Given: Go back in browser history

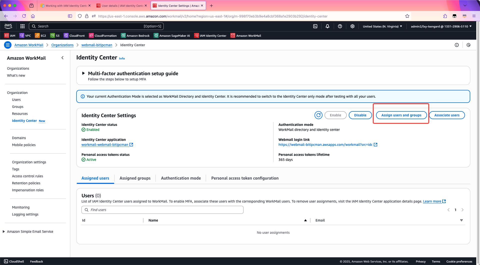Looking at the screenshot, I should pos(6,16).
